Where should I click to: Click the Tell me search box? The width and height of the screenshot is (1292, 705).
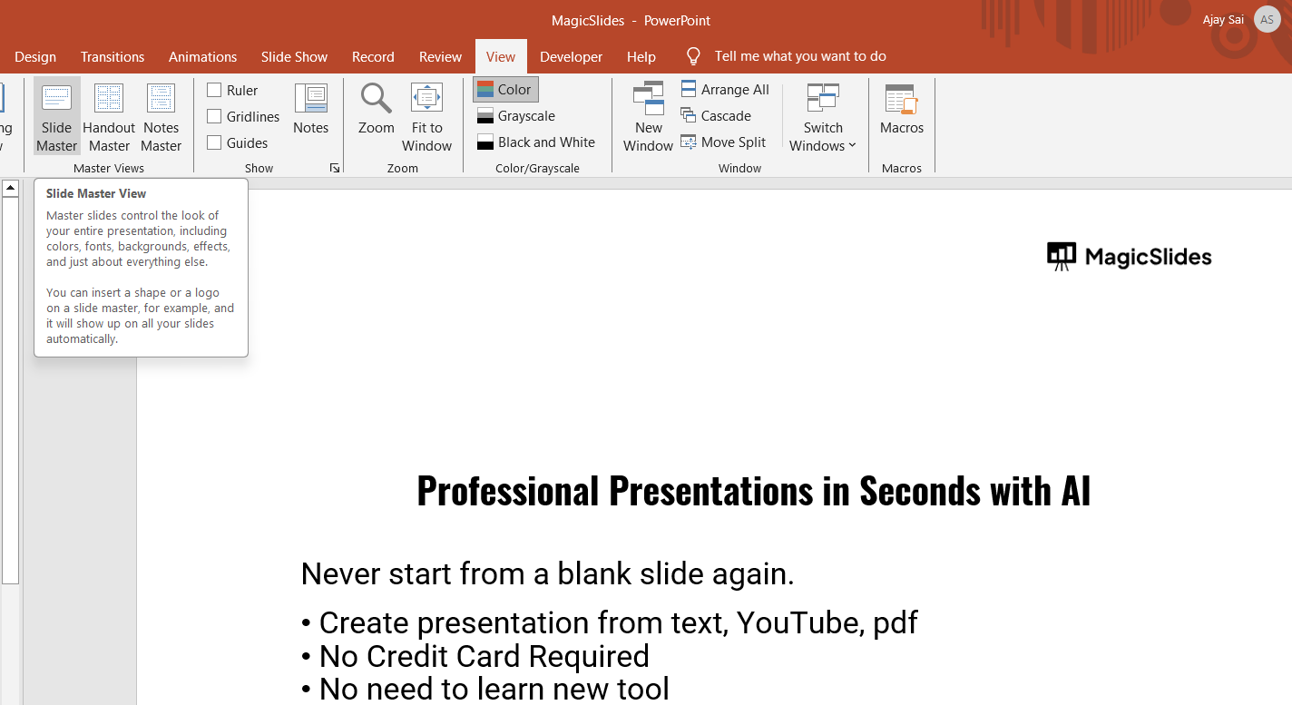tap(799, 56)
